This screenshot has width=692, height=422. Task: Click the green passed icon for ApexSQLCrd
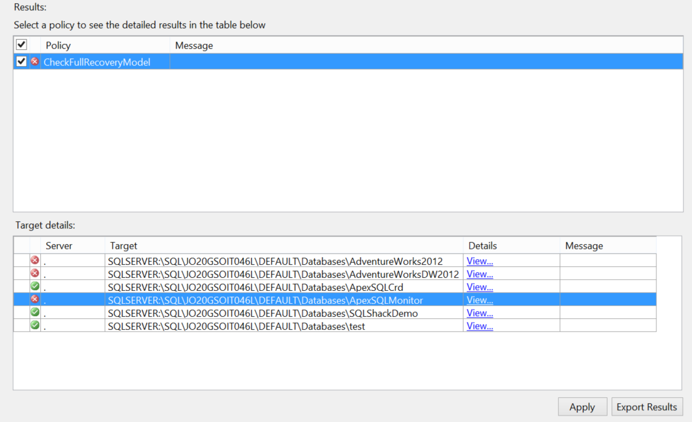35,286
